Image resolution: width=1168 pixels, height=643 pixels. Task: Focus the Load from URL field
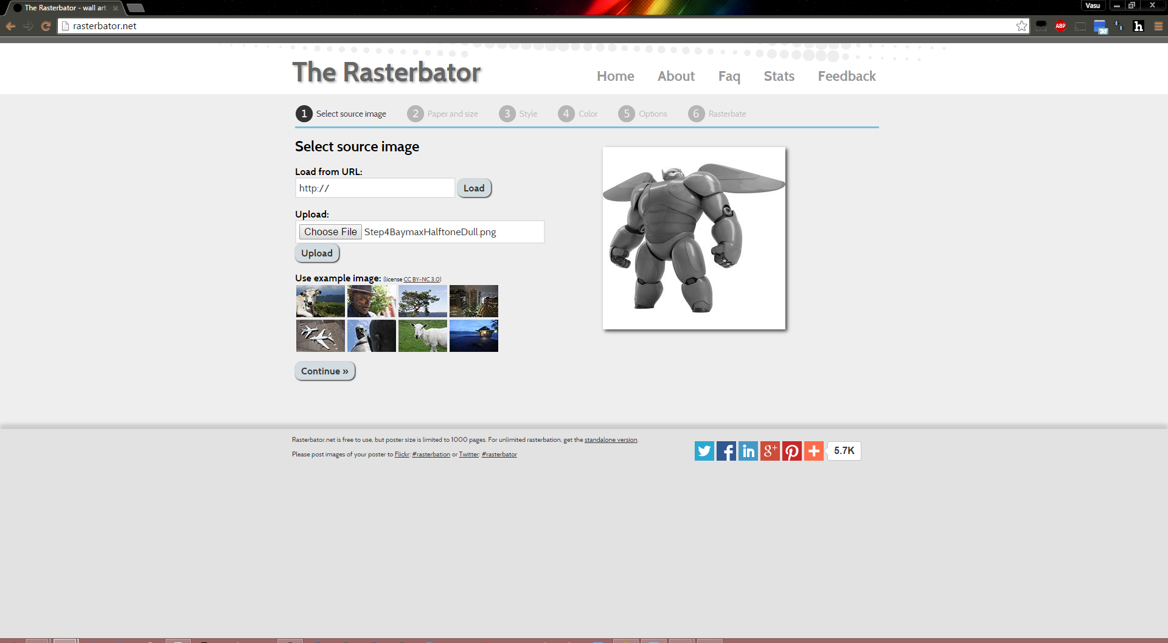coord(375,188)
